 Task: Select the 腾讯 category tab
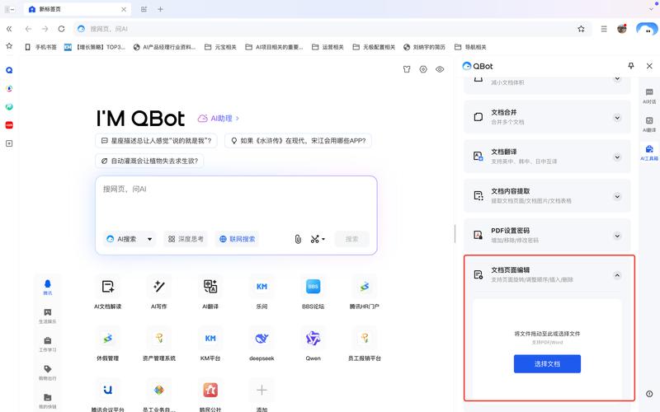click(x=48, y=288)
